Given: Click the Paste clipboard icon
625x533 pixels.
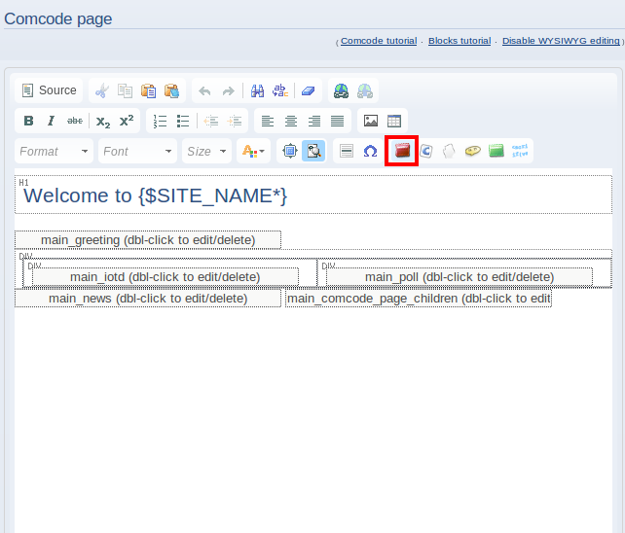Looking at the screenshot, I should 148,91.
